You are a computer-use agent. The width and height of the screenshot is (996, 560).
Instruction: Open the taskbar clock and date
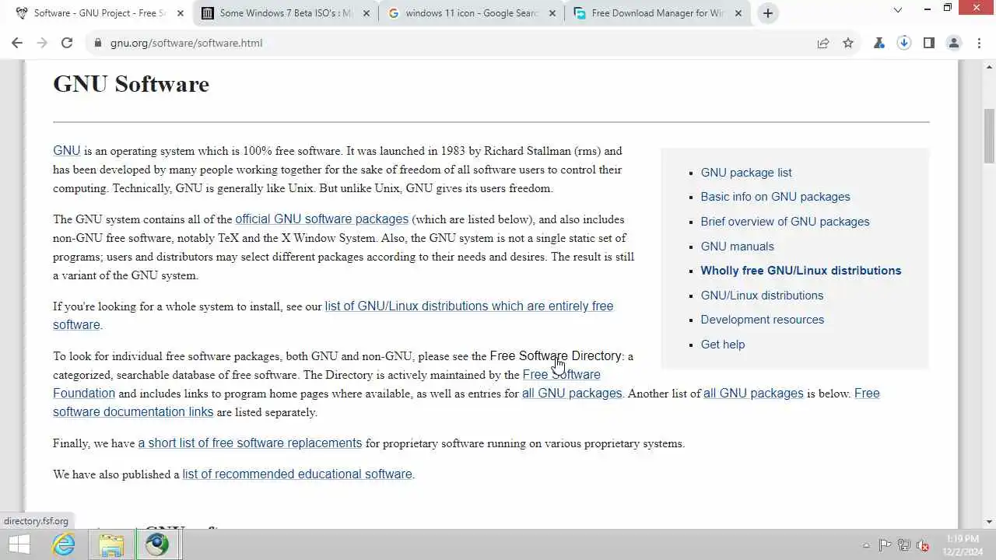point(963,544)
